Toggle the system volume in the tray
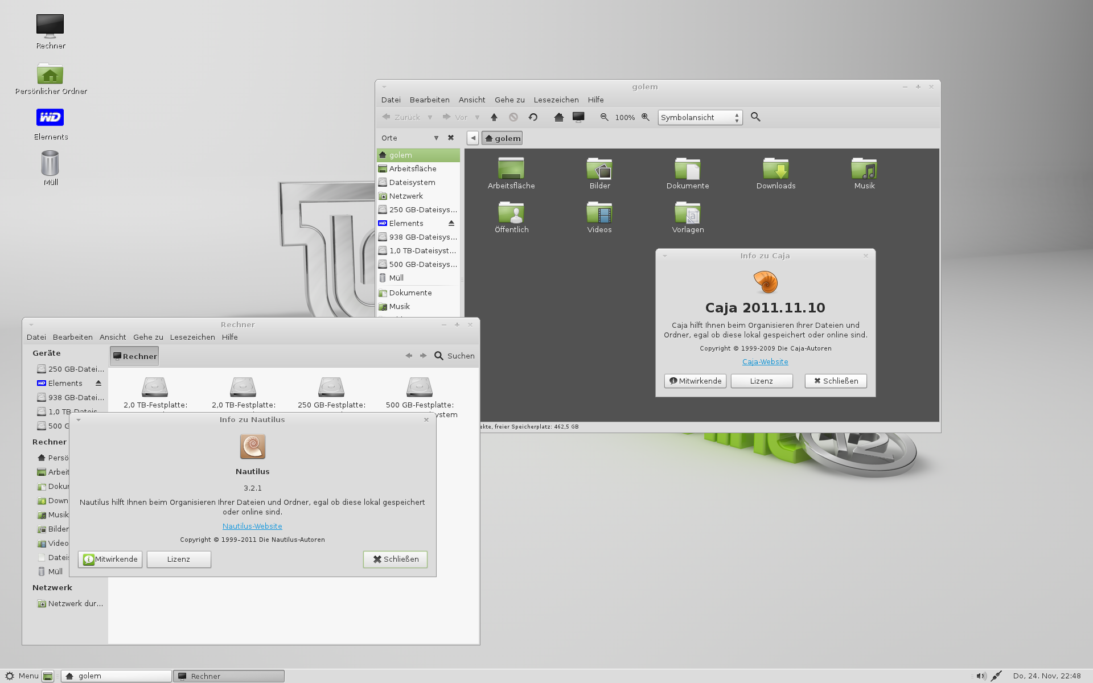This screenshot has height=683, width=1093. [980, 676]
